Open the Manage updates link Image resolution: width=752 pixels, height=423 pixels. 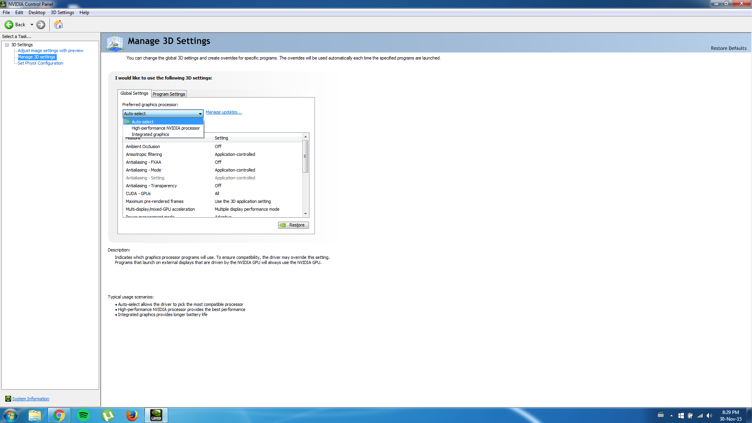[x=224, y=112]
